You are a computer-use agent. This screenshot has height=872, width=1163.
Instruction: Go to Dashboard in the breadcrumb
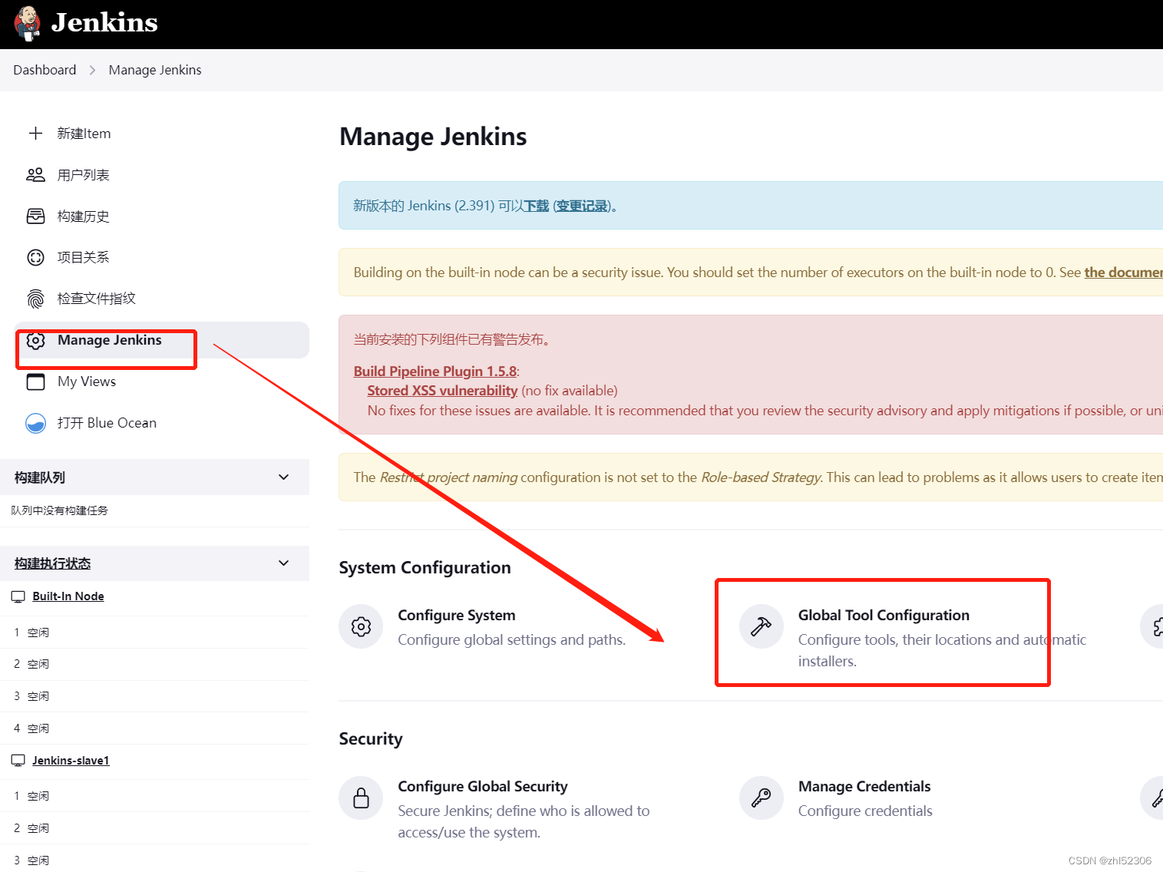pyautogui.click(x=45, y=70)
